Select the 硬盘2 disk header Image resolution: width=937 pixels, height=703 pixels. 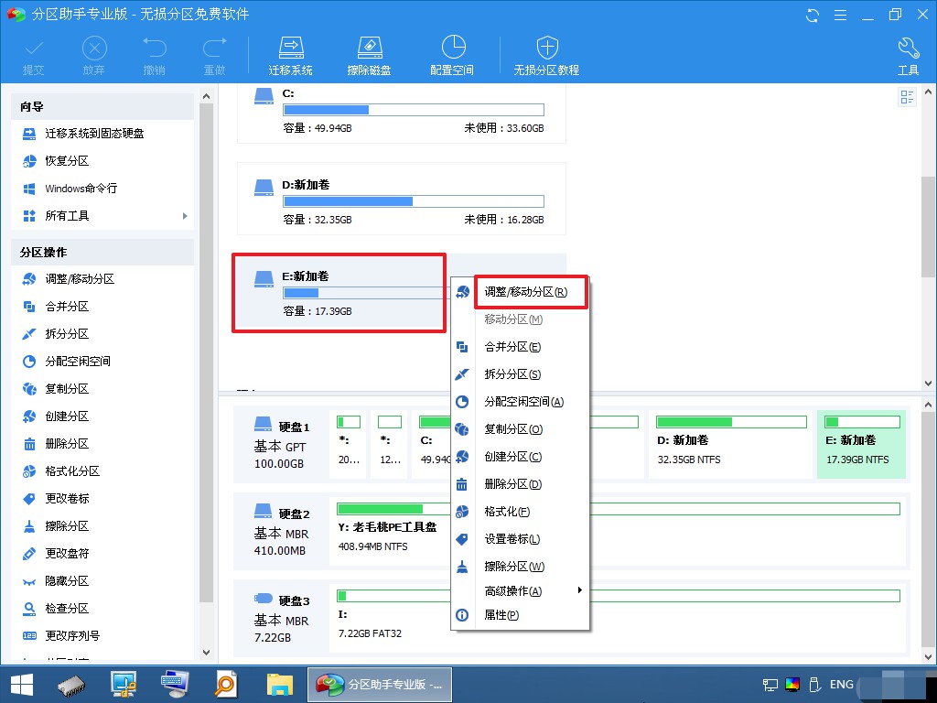tap(281, 532)
